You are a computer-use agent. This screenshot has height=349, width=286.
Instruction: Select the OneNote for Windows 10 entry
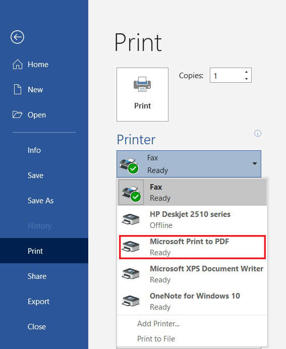192,301
